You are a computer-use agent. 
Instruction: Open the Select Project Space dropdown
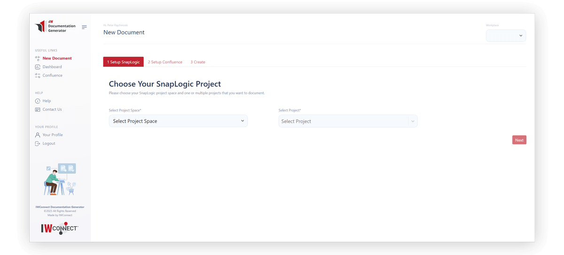tap(178, 121)
